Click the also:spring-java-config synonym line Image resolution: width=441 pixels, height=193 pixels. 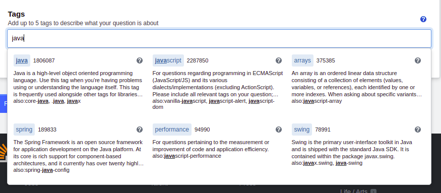coord(41,170)
